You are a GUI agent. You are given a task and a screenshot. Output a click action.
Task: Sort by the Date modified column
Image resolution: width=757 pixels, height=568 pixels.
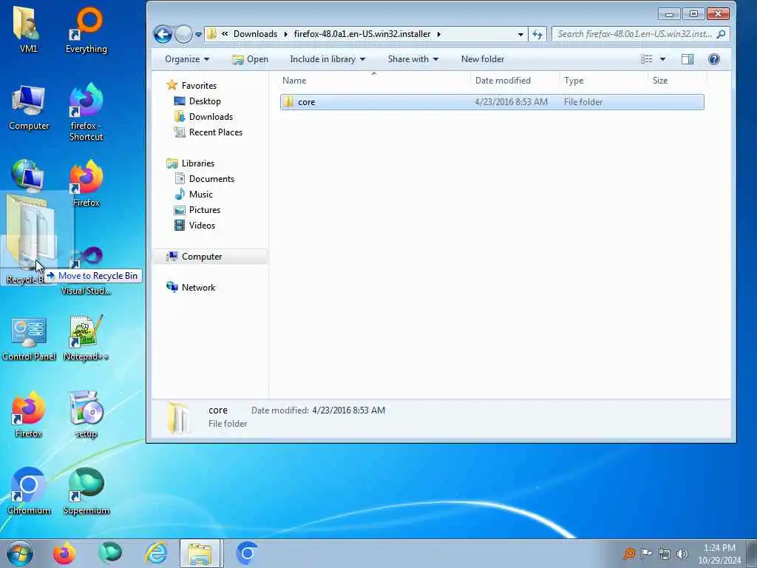pos(515,81)
